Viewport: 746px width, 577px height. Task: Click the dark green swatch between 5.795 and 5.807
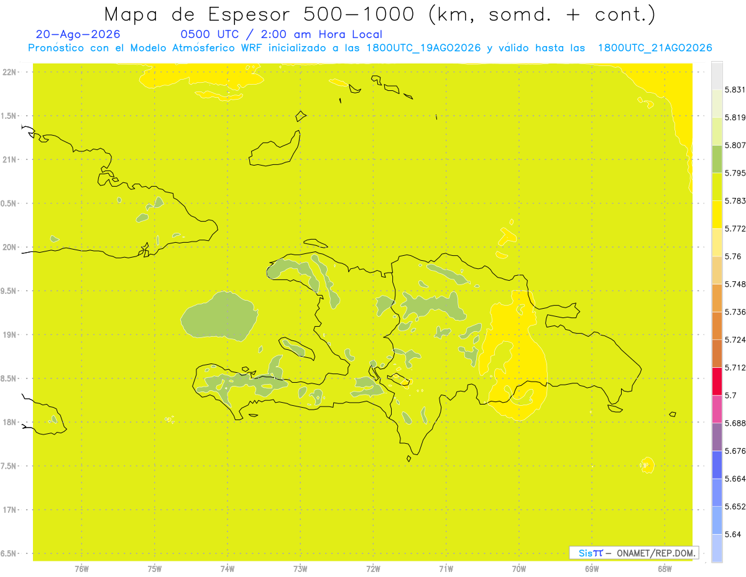tap(717, 159)
